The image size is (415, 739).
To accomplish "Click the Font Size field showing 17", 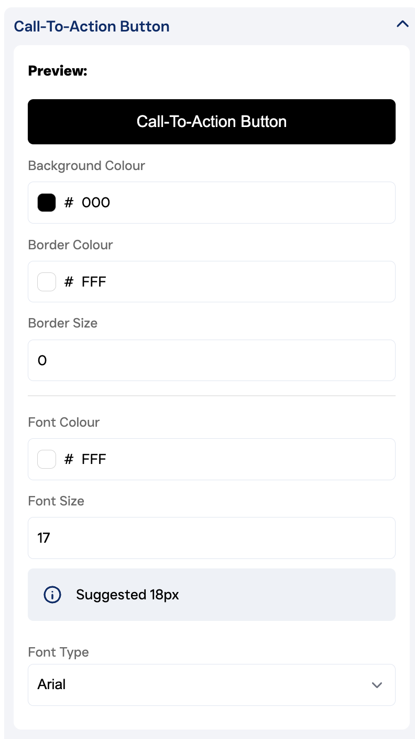I will [212, 538].
